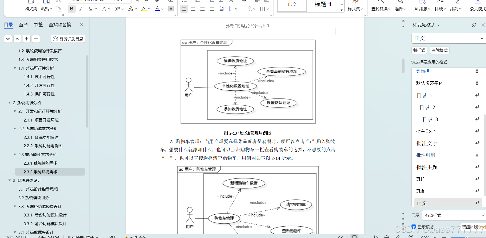Screen dimensions: 486x238
Task: Collapse the 2.2 系统功能需求分析 node
Action: (x=15, y=128)
